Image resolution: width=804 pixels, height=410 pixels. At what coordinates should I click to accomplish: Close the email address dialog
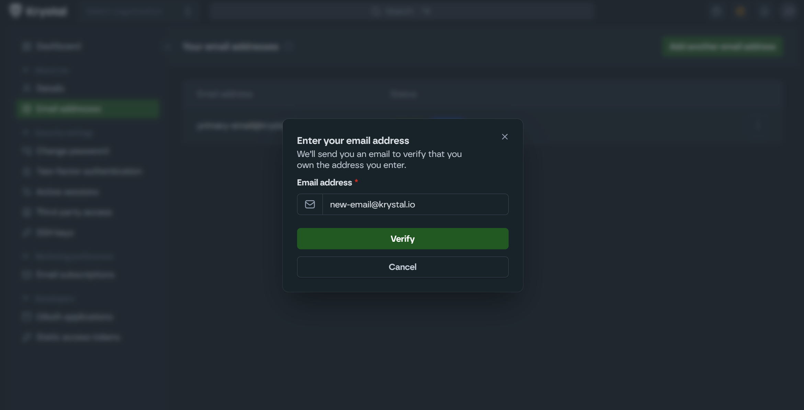(x=505, y=137)
